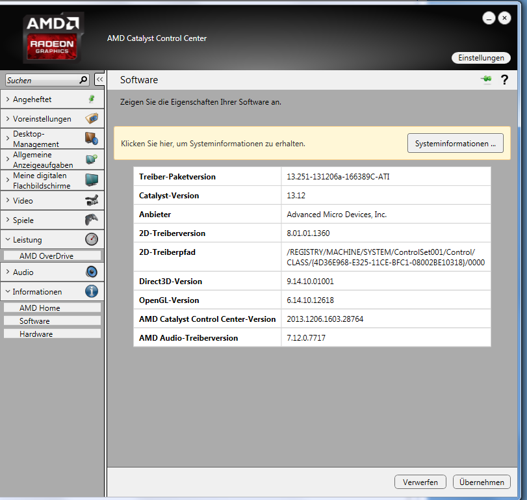Click the 2D-Treiberpfad registry path value
This screenshot has width=527, height=500.
[385, 257]
